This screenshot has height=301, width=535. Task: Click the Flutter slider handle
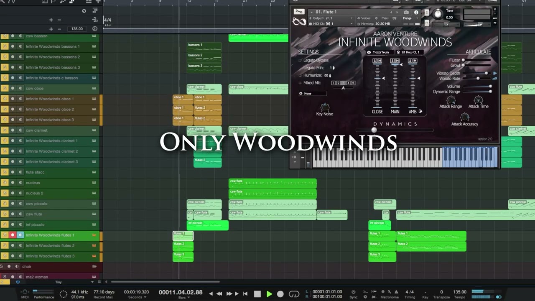(463, 60)
